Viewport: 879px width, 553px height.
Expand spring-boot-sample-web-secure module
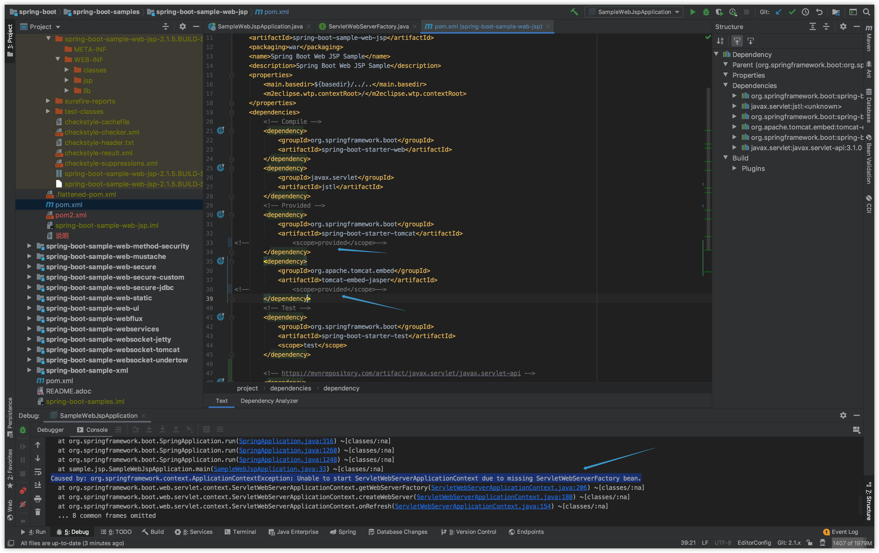coord(29,267)
